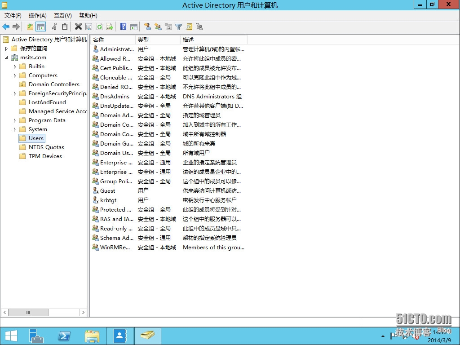
Task: Click the tree horizontal scrollbar thumb
Action: point(28,313)
